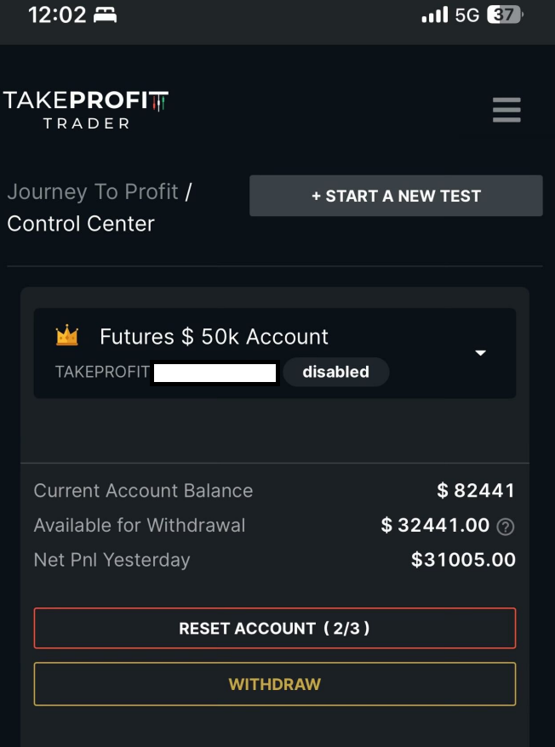Select the Futures $ 50k Account entry

click(214, 337)
